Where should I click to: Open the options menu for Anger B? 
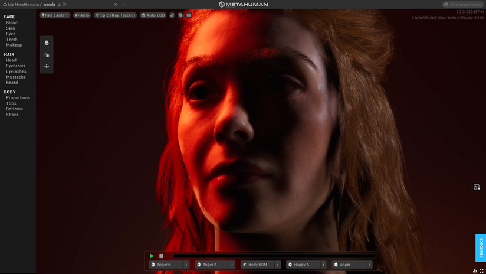coord(186,265)
